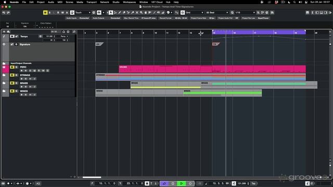Image resolution: width=333 pixels, height=187 pixels.
Task: Select the pink DRUMS clip
Action: pyautogui.click(x=212, y=69)
